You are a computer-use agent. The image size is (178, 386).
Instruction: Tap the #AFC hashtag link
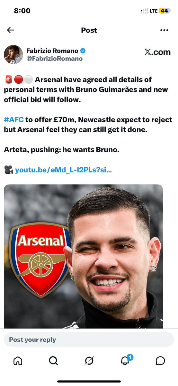pos(14,120)
